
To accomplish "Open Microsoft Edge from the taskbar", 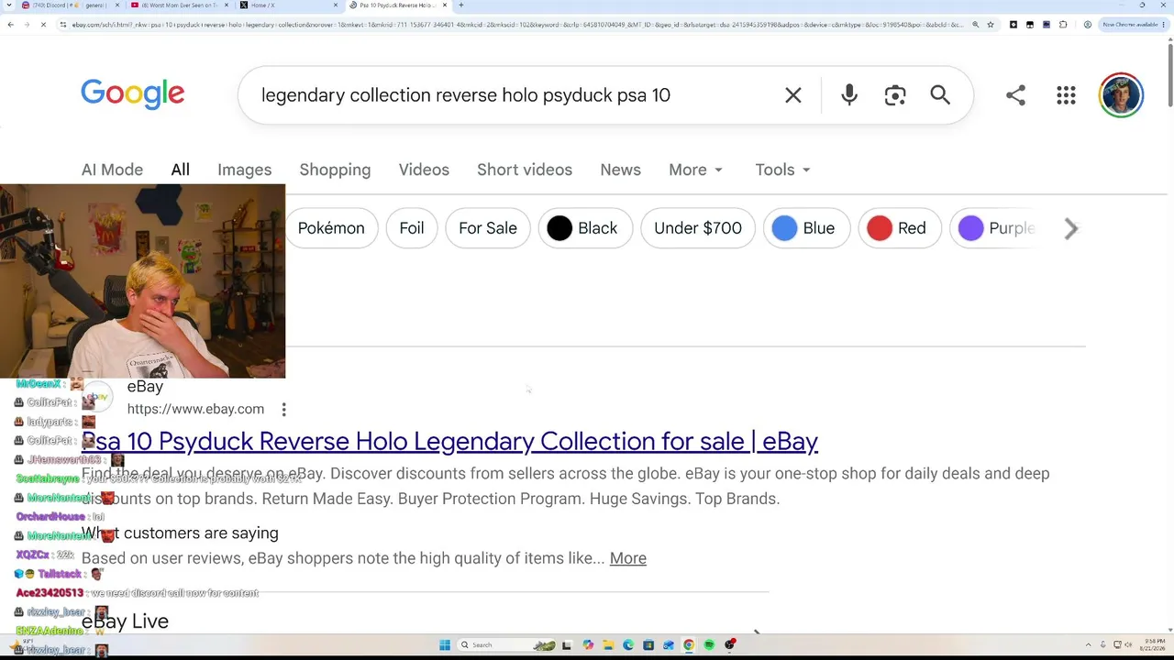I will coord(628,645).
